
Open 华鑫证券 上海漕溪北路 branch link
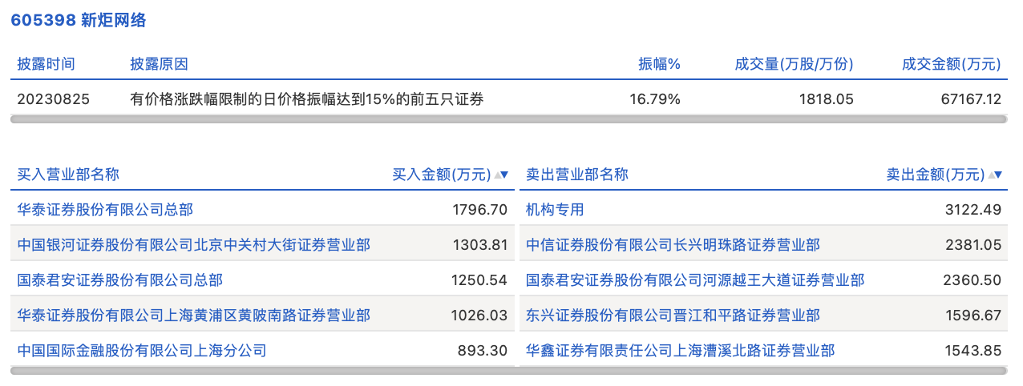click(x=680, y=351)
